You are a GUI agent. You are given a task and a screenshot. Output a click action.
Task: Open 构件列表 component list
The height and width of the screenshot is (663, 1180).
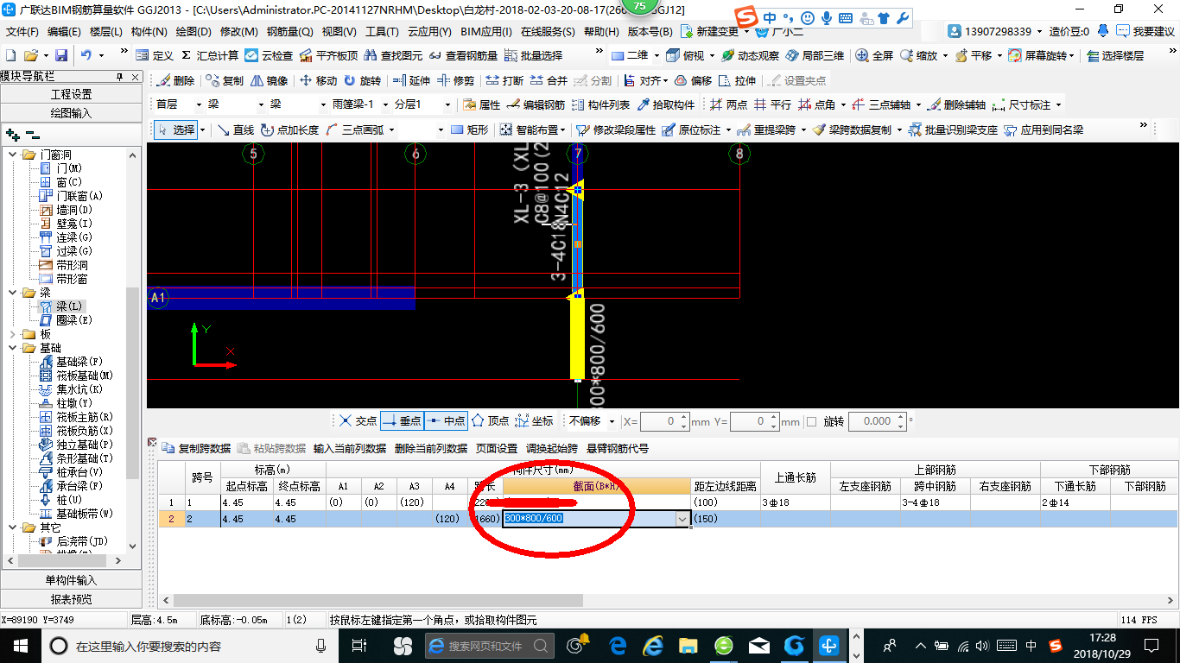[600, 104]
